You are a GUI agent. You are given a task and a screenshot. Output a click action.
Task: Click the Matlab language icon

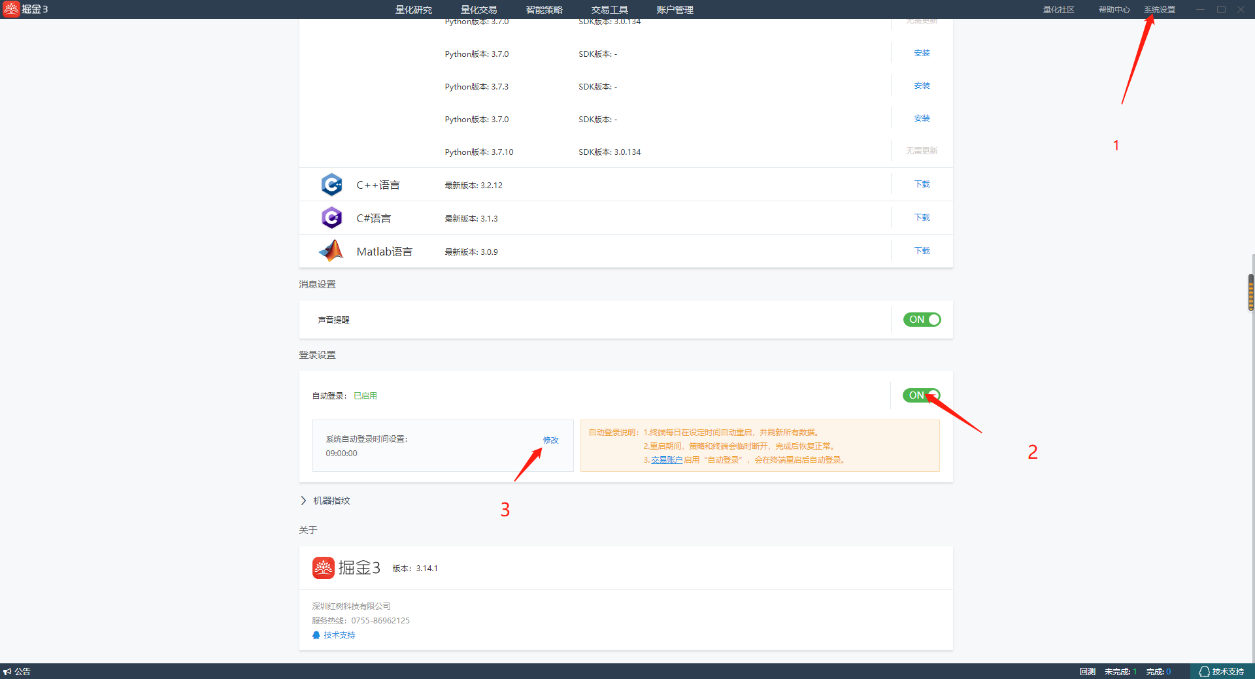pyautogui.click(x=331, y=251)
